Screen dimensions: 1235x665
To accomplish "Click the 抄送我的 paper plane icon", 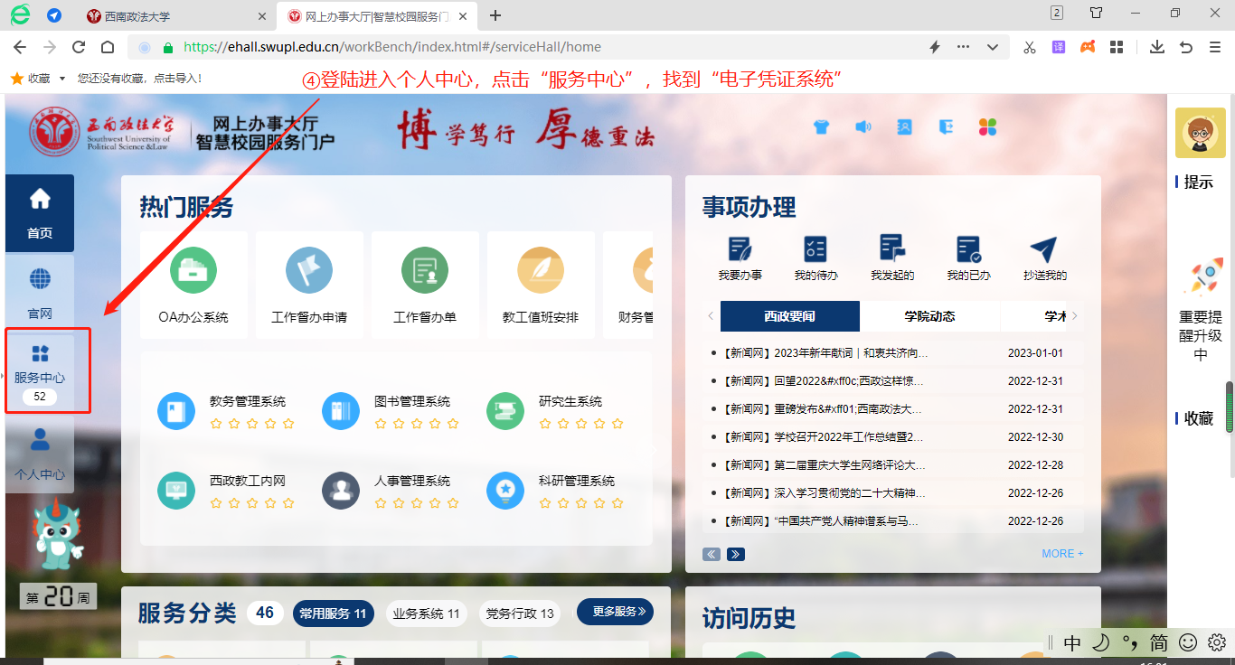I will point(1044,250).
